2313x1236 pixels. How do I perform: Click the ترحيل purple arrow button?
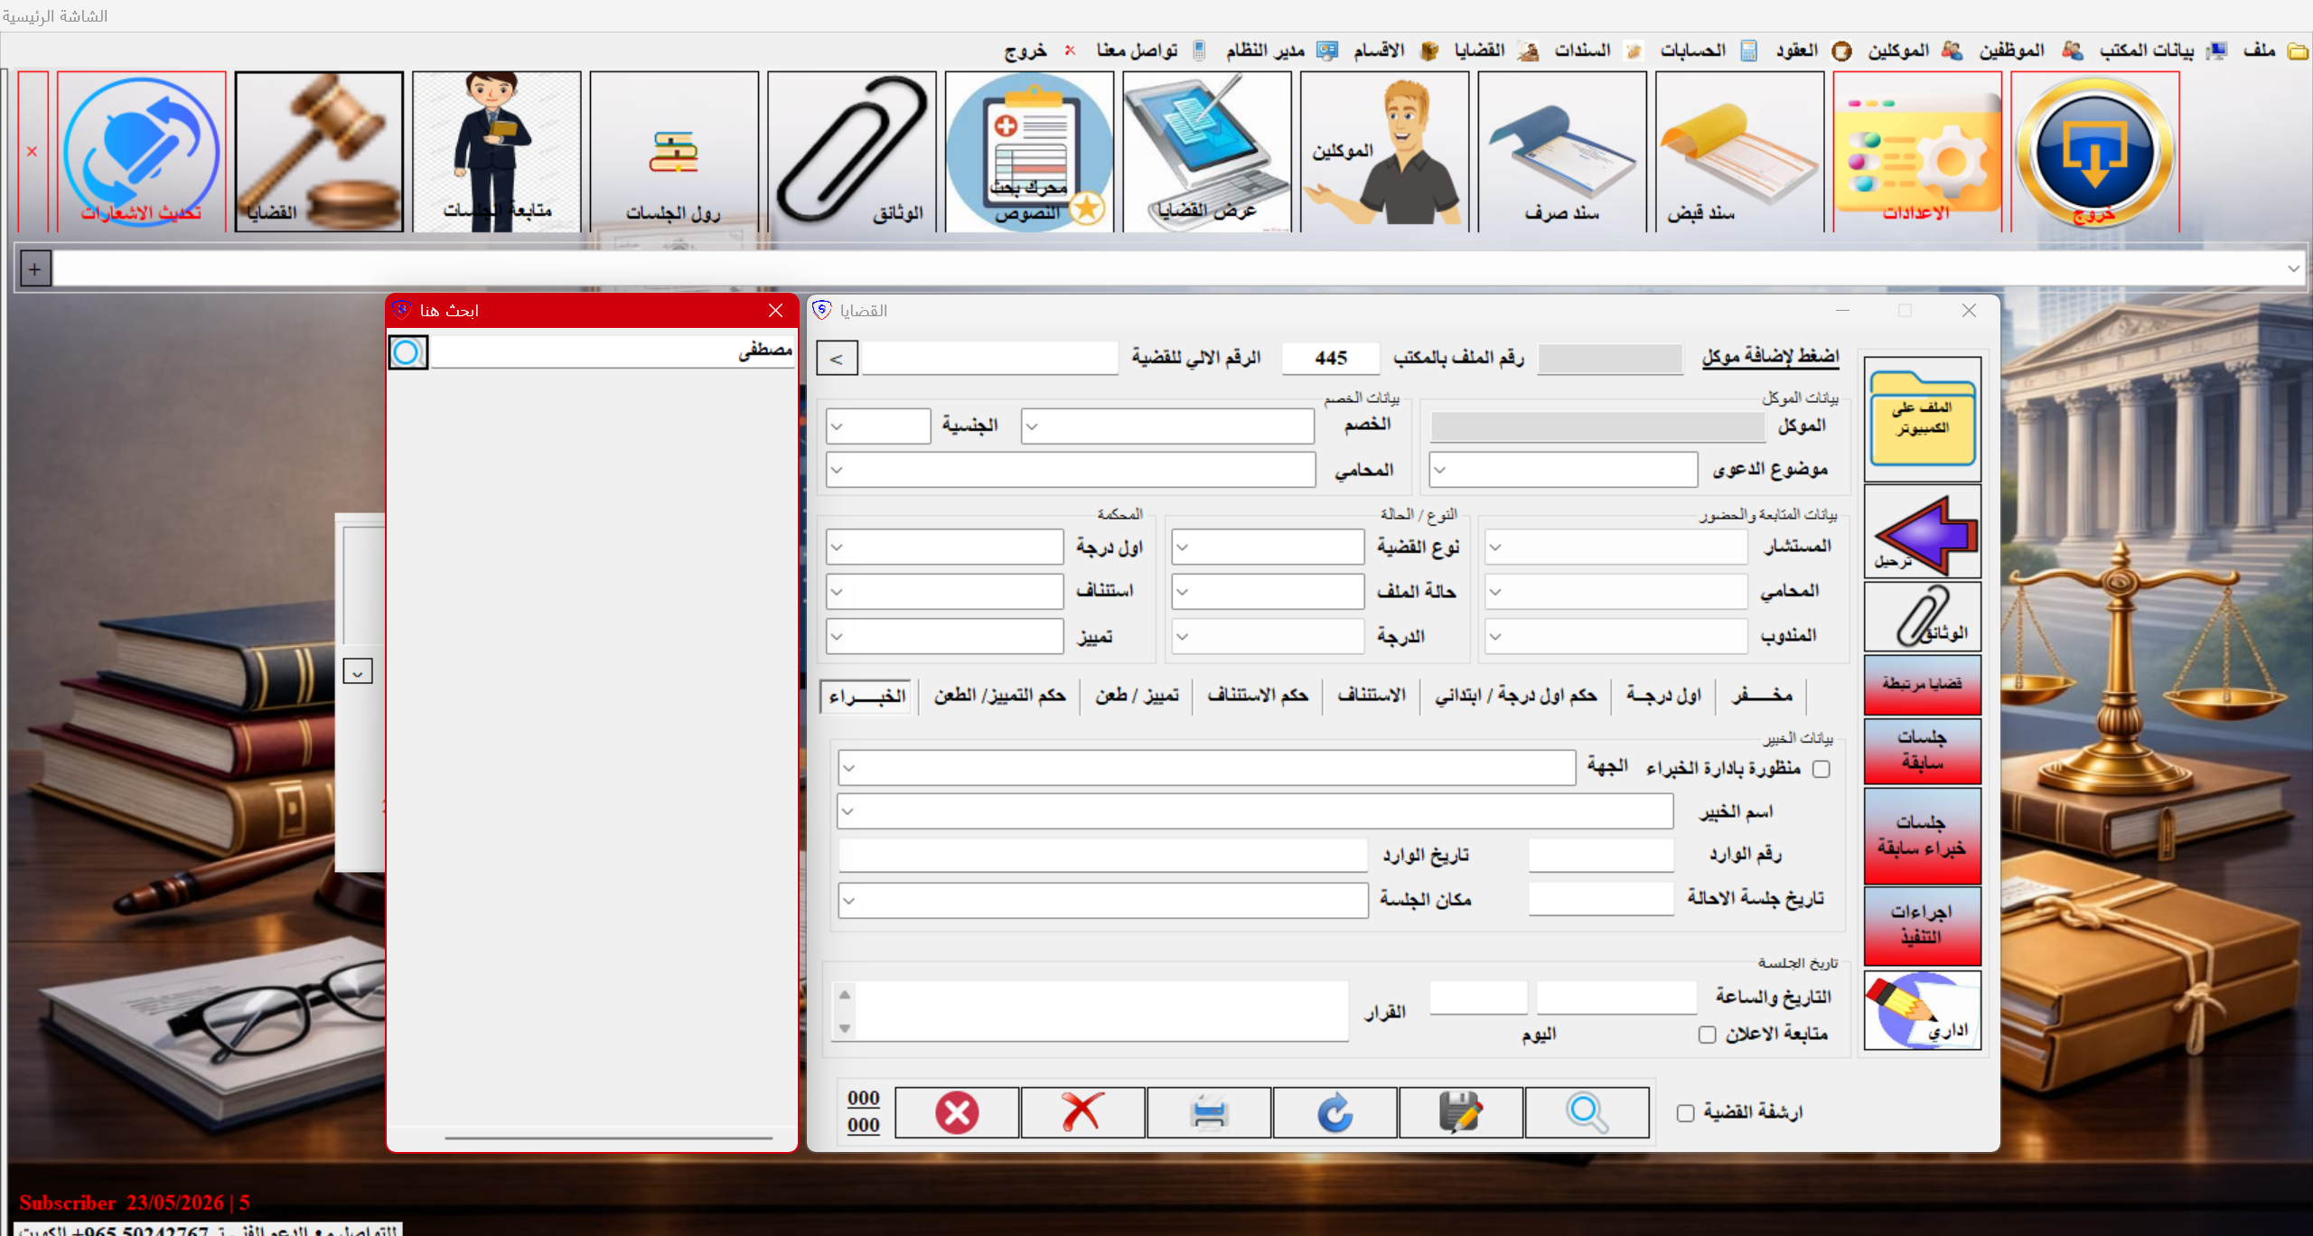(x=1923, y=533)
